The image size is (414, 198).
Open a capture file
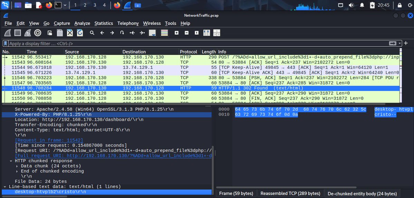[x=50, y=33]
